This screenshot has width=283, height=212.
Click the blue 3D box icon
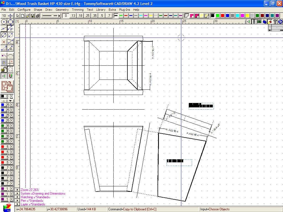264,22
